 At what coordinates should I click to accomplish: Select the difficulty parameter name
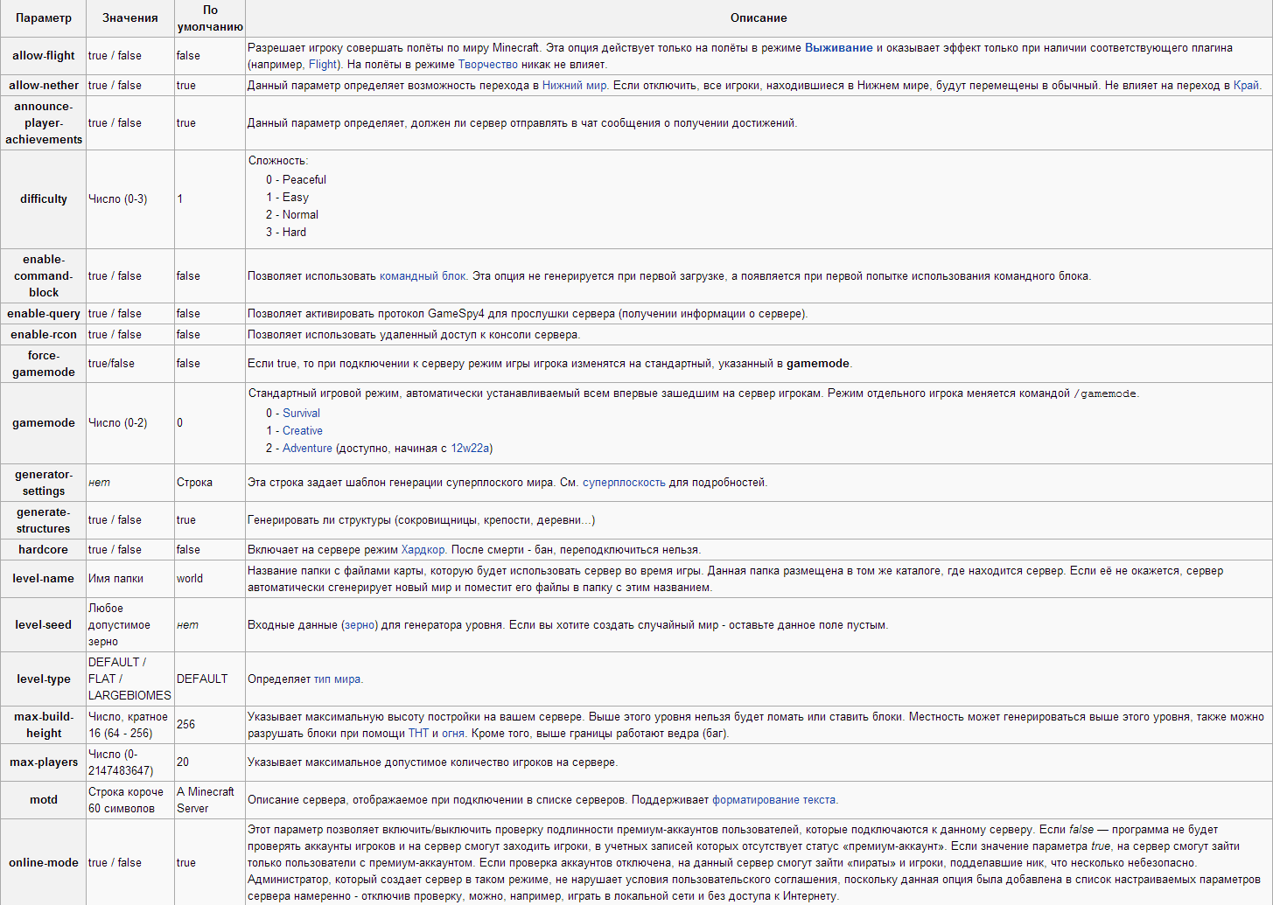point(44,199)
